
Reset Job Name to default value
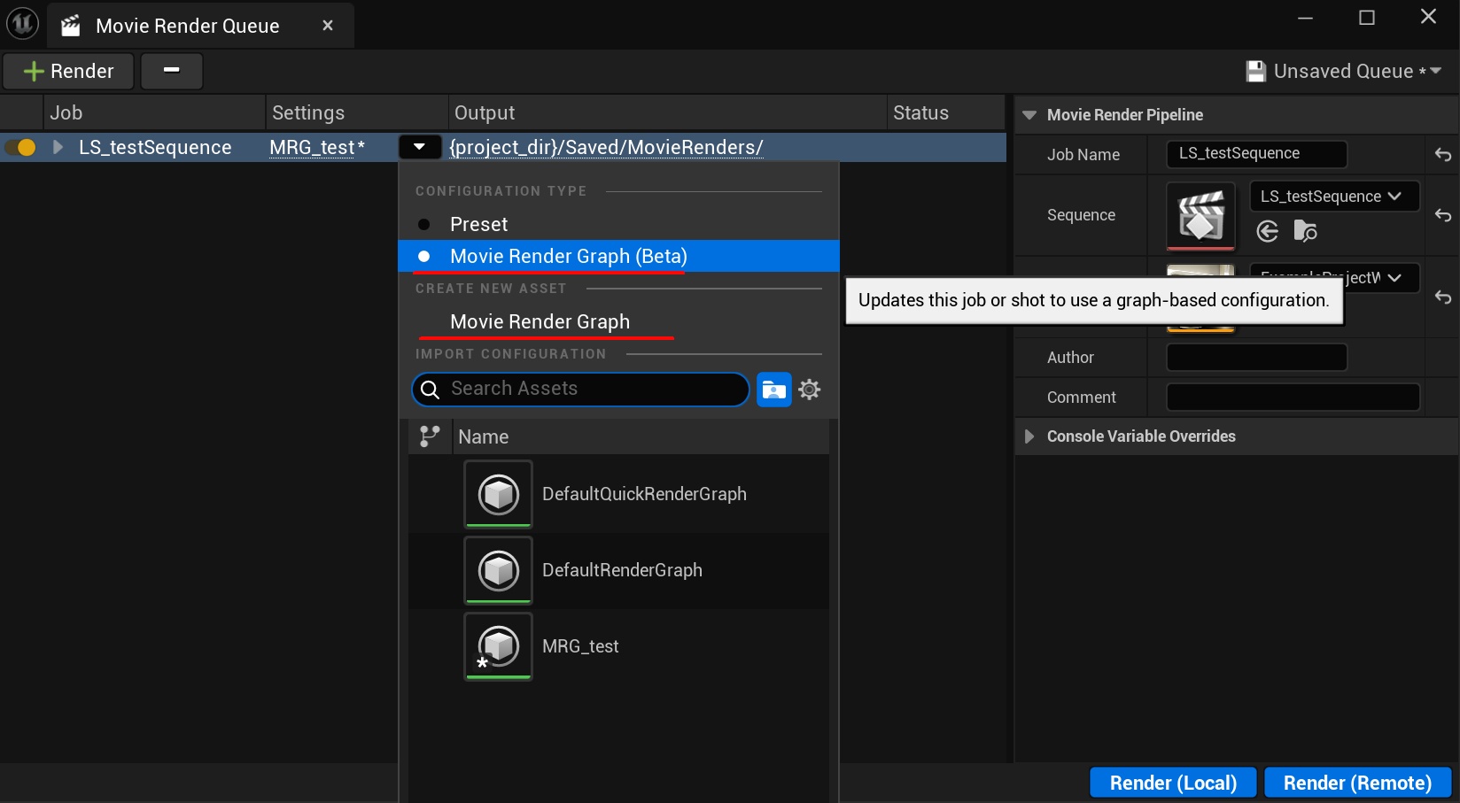[x=1442, y=155]
